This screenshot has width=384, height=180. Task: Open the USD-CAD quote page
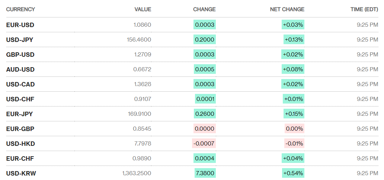20,84
